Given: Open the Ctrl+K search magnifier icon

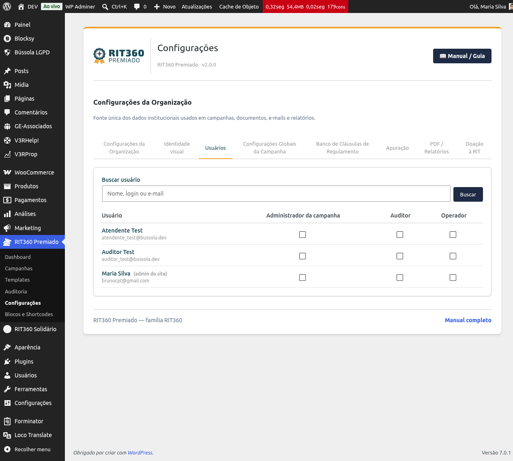Looking at the screenshot, I should click(105, 6).
